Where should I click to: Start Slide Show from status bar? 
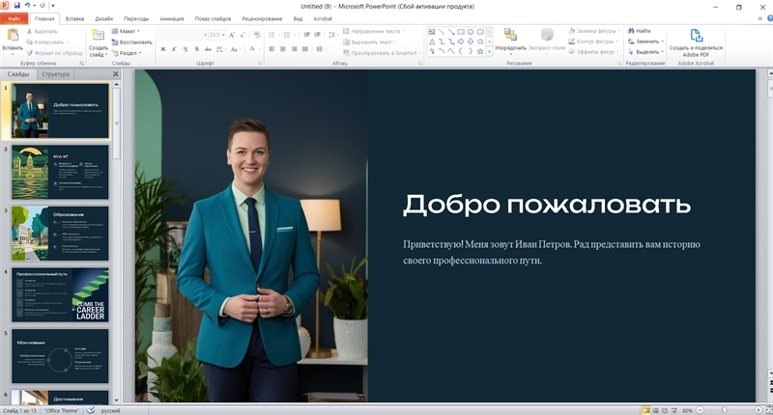(673, 410)
